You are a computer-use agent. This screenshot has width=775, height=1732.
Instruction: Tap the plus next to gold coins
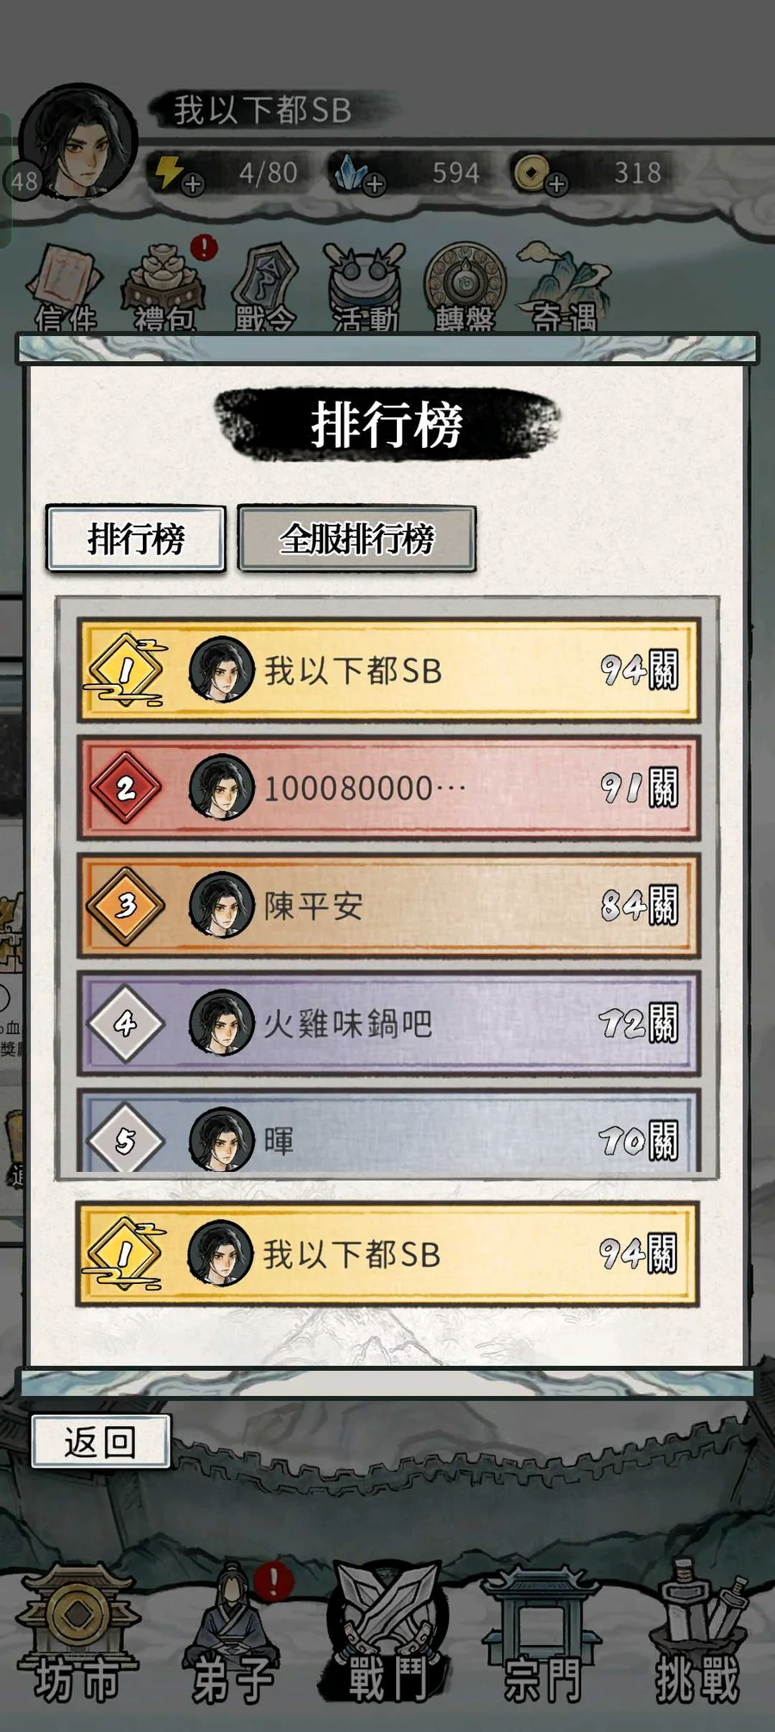point(557,184)
